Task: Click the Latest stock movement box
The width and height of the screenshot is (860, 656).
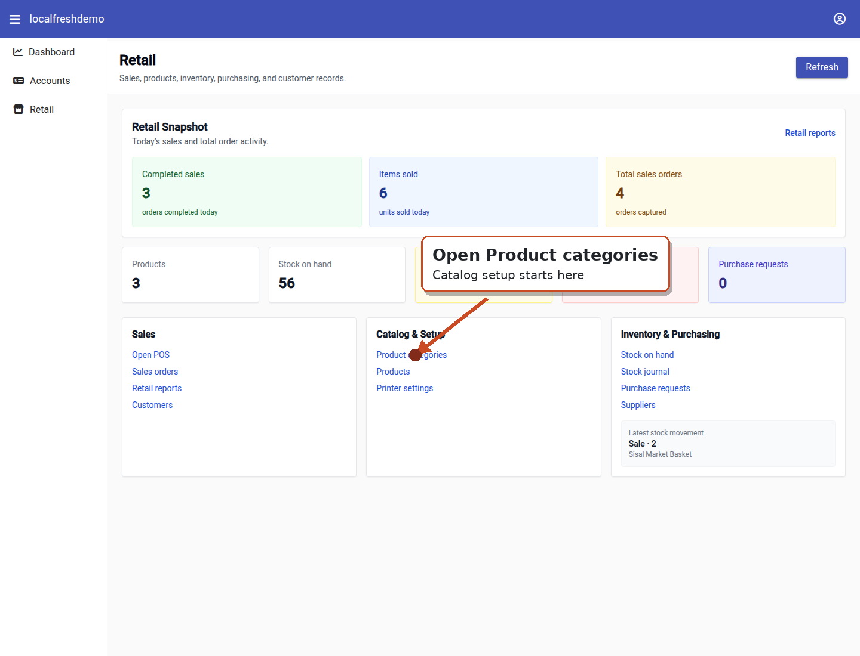Action: pos(728,444)
